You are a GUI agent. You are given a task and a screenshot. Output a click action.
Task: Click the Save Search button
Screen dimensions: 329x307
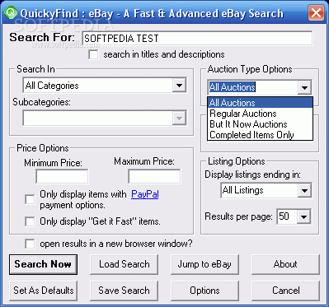click(124, 291)
